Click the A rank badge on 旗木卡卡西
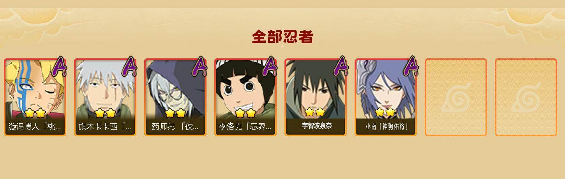The height and width of the screenshot is (179, 565). pyautogui.click(x=130, y=67)
